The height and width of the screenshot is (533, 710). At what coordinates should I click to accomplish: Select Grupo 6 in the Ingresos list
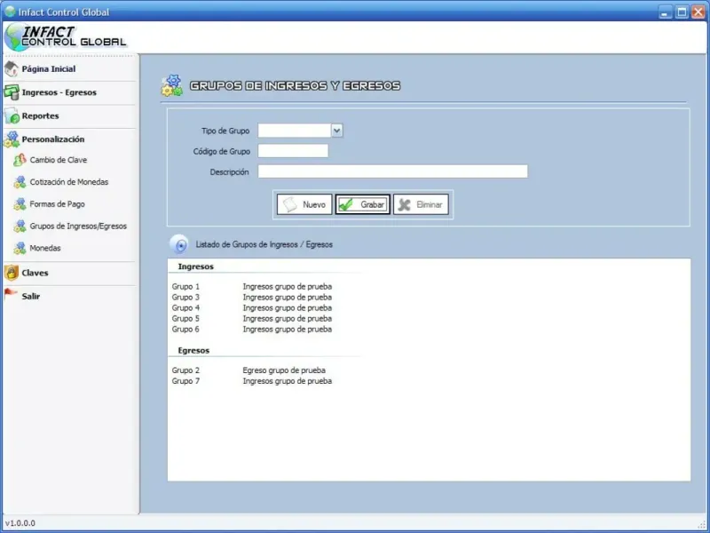pyautogui.click(x=185, y=329)
